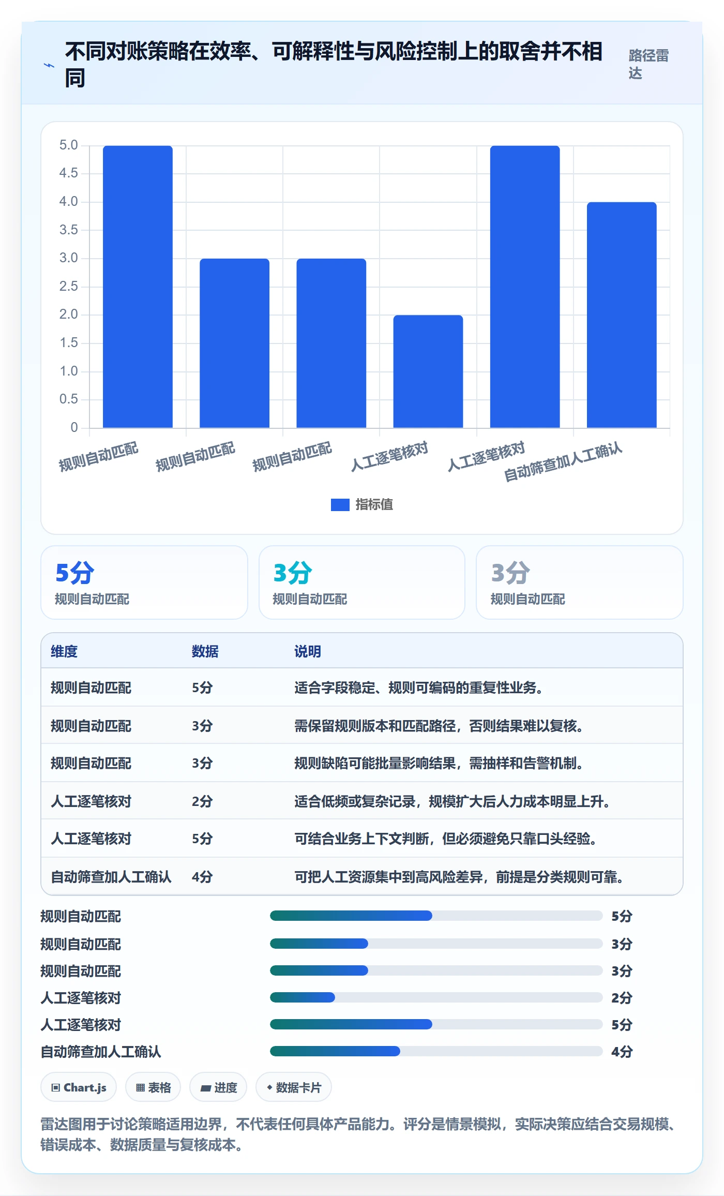This screenshot has width=724, height=1196.
Task: Click the 数据卡片 tag chip
Action: (294, 1087)
